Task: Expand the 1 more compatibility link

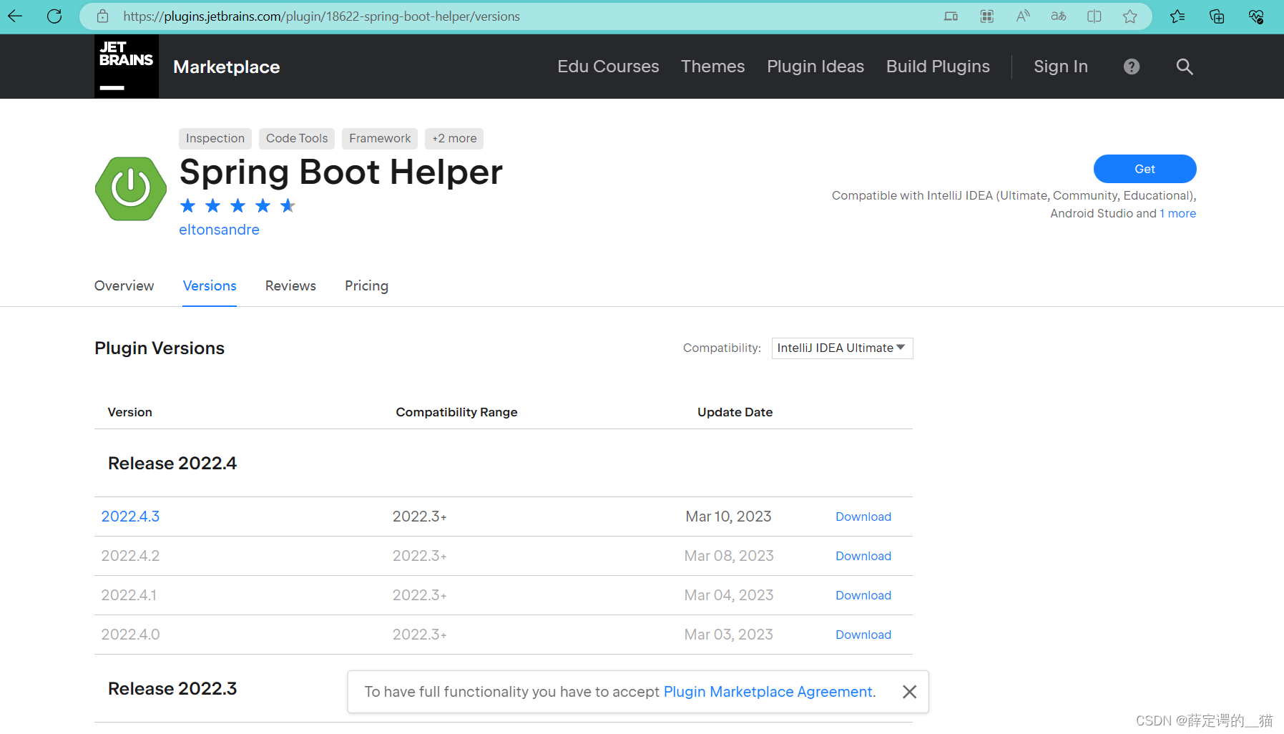Action: pos(1178,212)
